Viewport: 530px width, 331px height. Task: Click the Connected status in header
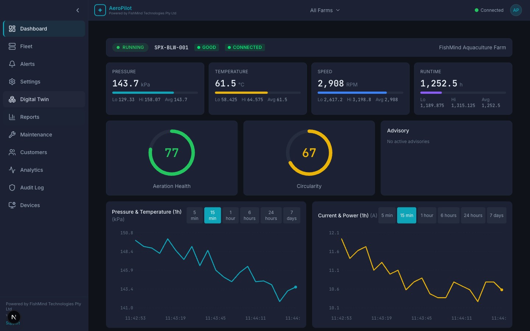[489, 10]
